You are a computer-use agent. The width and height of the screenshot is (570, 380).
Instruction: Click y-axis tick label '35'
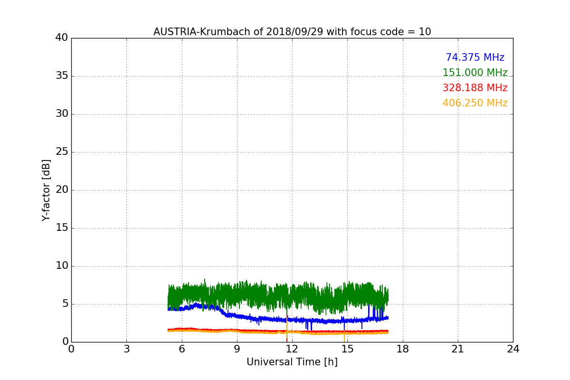62,76
